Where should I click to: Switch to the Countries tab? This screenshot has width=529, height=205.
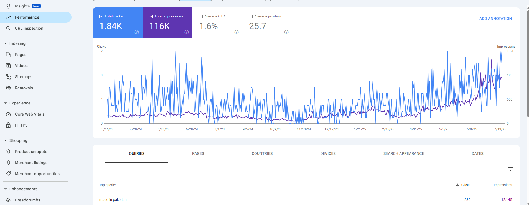pyautogui.click(x=262, y=153)
